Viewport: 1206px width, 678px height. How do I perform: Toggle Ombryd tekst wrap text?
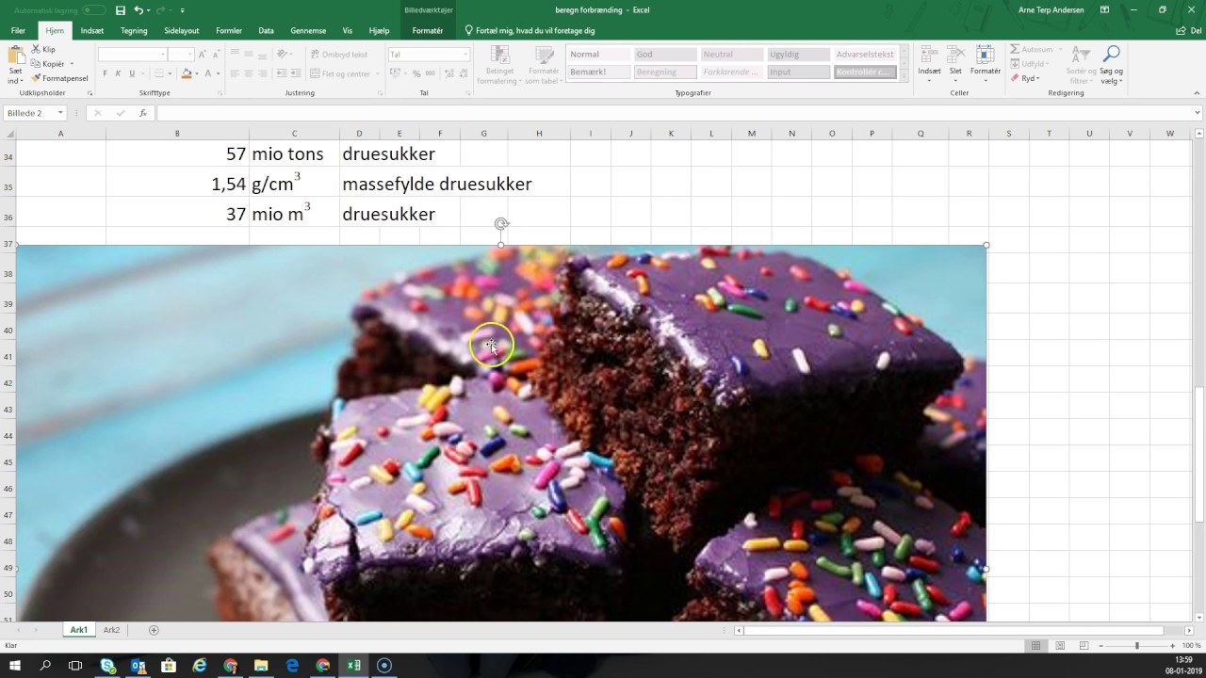[x=339, y=55]
